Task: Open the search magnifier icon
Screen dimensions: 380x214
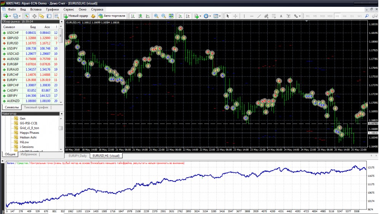Action: pyautogui.click(x=367, y=16)
